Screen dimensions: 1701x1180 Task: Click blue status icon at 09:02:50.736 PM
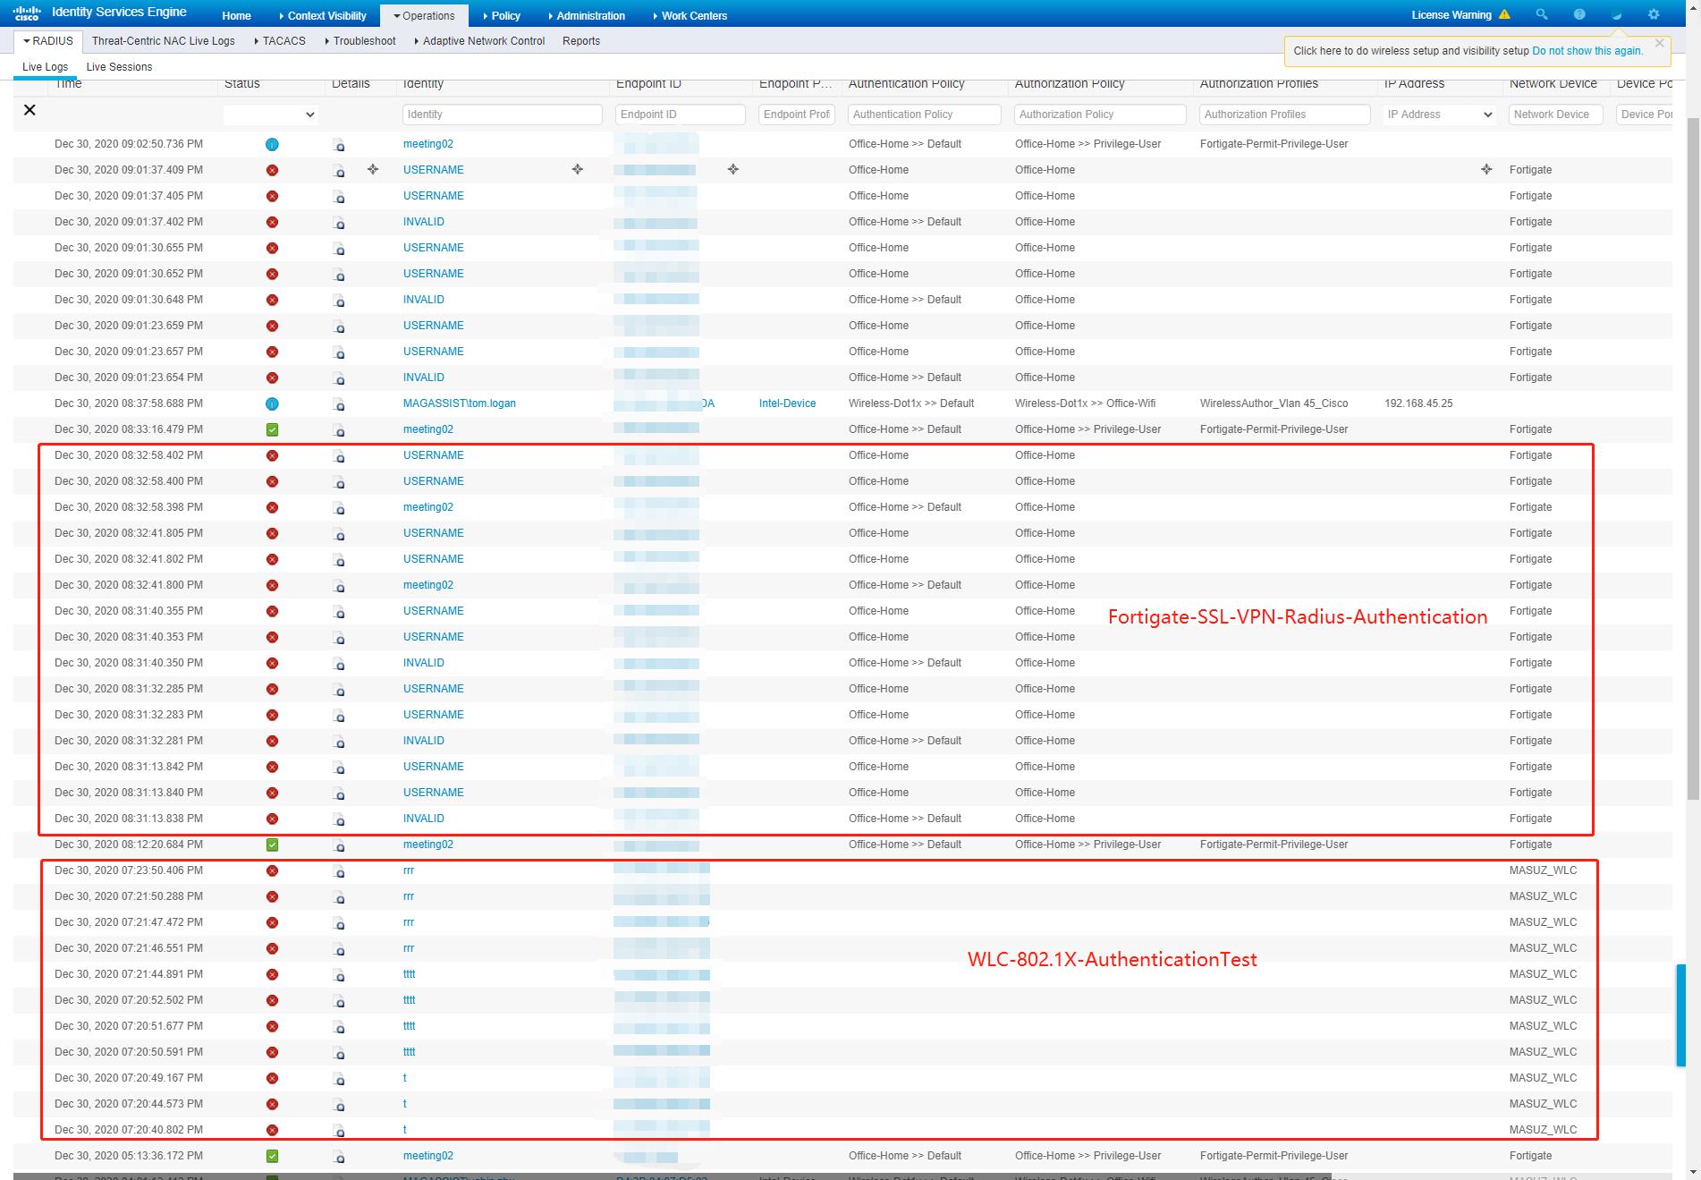pyautogui.click(x=273, y=144)
